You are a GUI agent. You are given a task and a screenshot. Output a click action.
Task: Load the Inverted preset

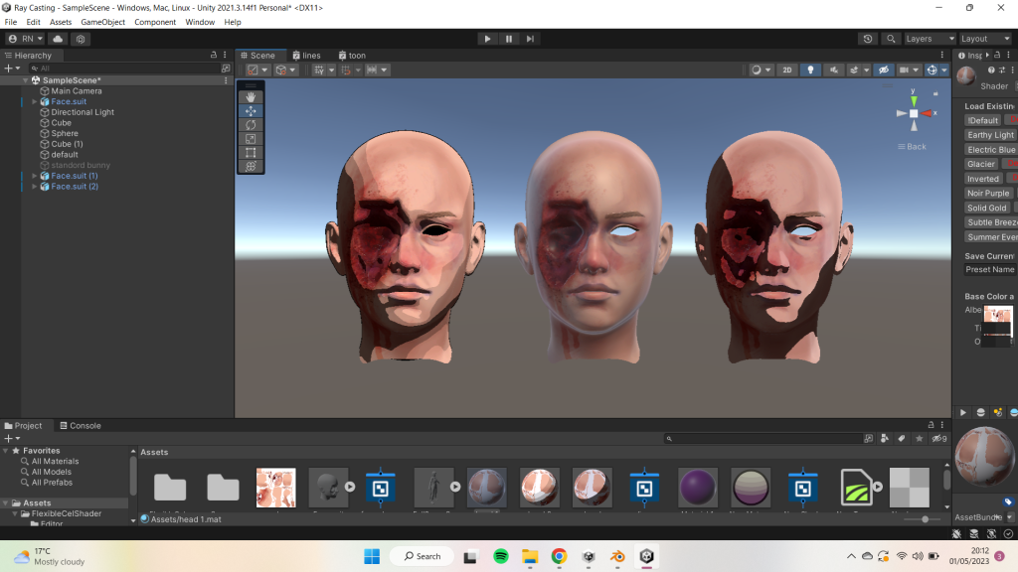983,179
